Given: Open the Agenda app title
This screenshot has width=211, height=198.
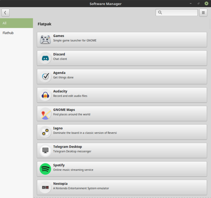Looking at the screenshot, I should (59, 73).
